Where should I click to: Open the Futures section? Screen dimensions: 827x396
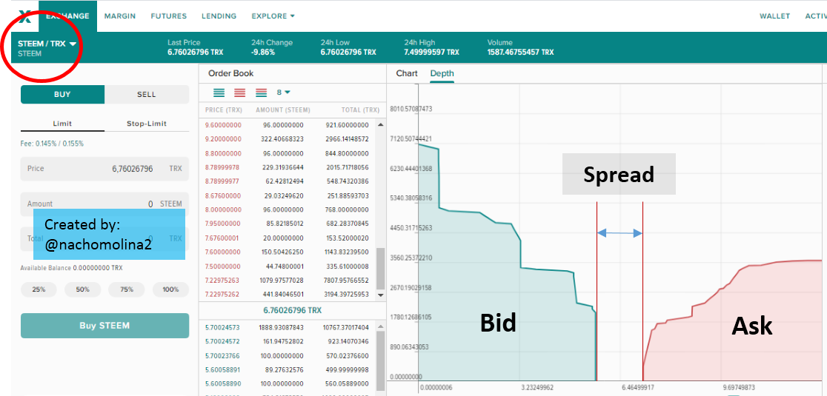pyautogui.click(x=169, y=16)
